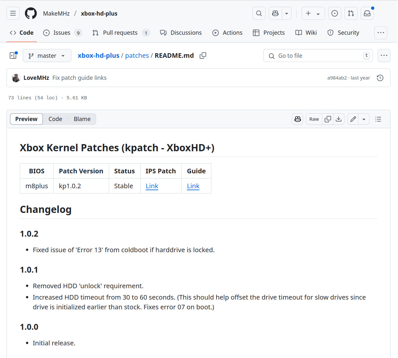Focus the Go to file field
The width and height of the screenshot is (398, 358).
point(318,56)
